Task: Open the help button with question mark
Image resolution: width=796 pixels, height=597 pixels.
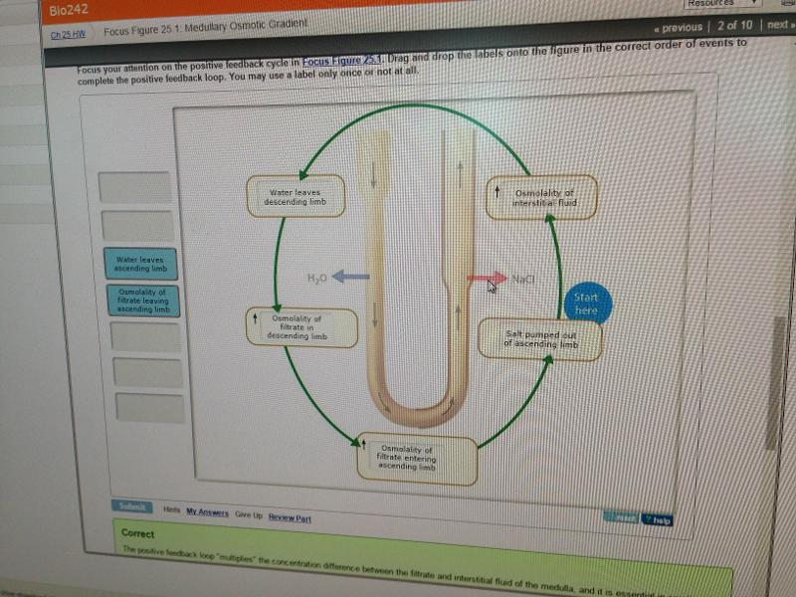Action: click(658, 519)
